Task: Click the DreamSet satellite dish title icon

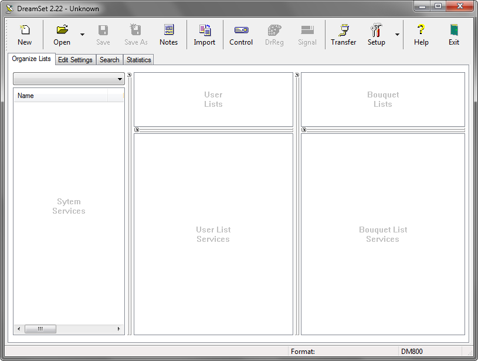Action: (10, 9)
